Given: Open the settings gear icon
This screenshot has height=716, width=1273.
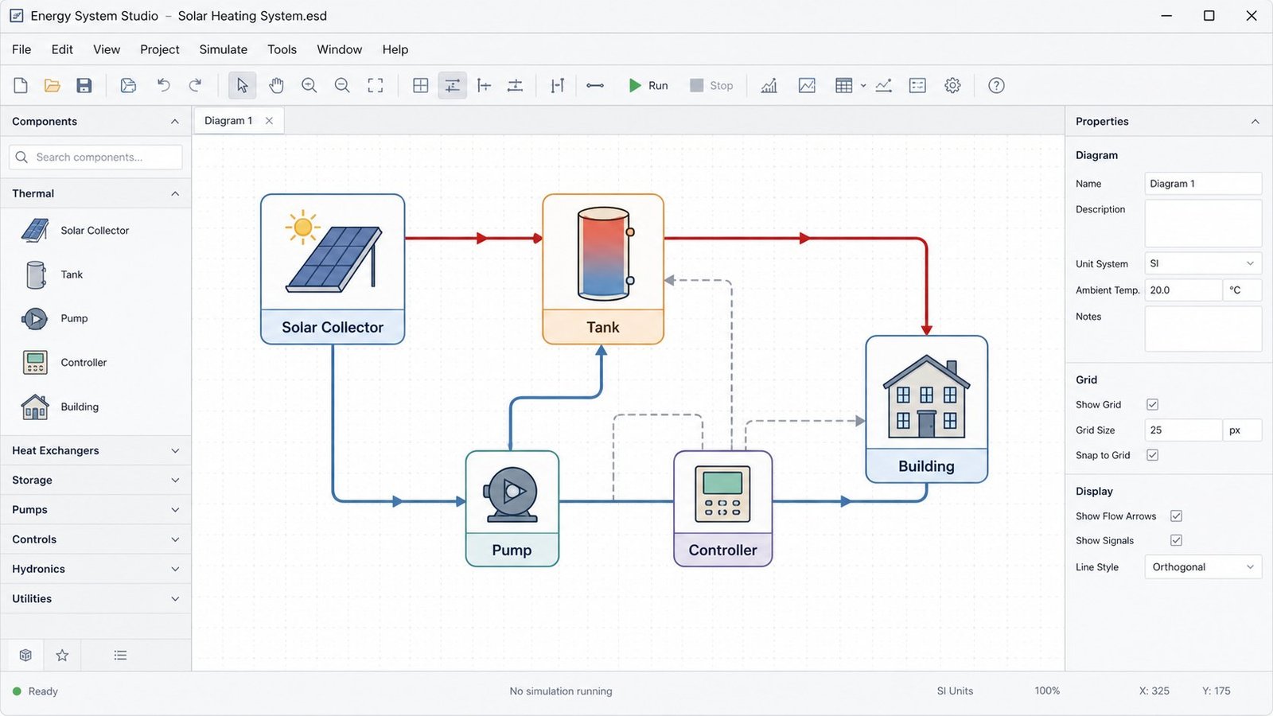Looking at the screenshot, I should pyautogui.click(x=952, y=85).
